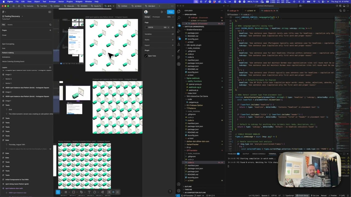Maximize the VS Code terminal panel

point(344,154)
